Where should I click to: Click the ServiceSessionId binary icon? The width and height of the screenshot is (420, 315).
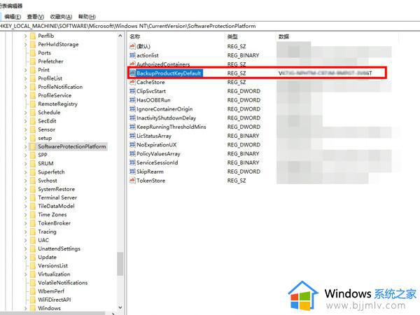[x=132, y=162]
